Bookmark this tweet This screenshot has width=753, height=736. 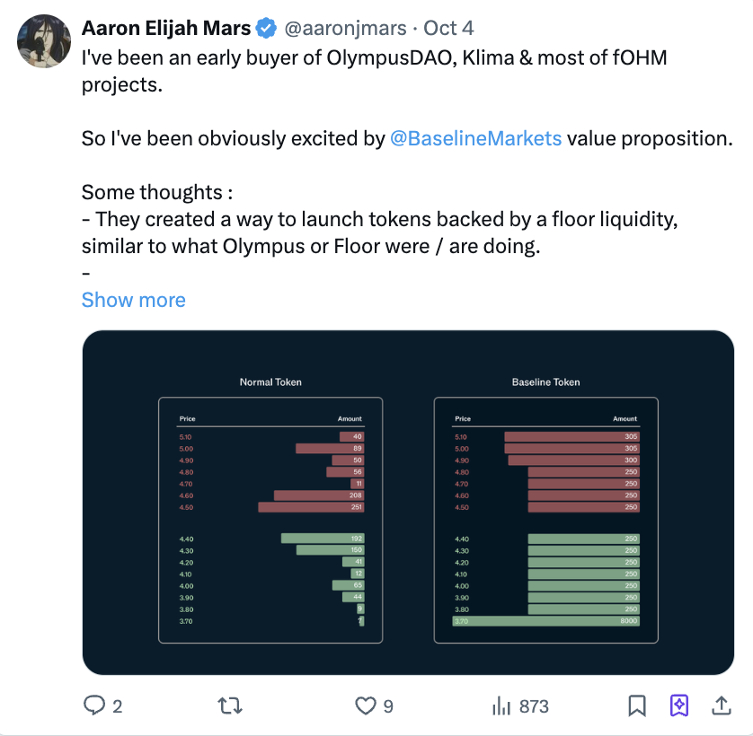[637, 706]
